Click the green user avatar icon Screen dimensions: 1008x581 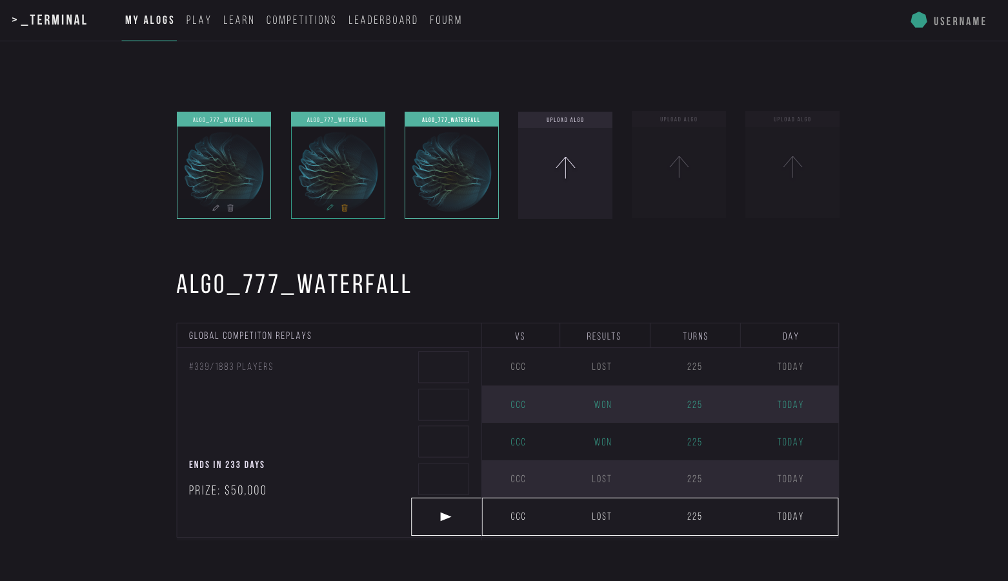pos(919,20)
